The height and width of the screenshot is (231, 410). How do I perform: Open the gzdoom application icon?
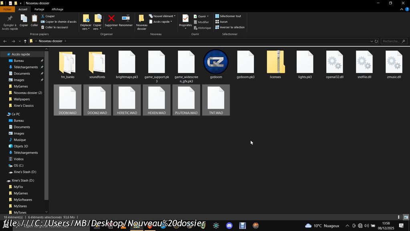click(x=216, y=62)
